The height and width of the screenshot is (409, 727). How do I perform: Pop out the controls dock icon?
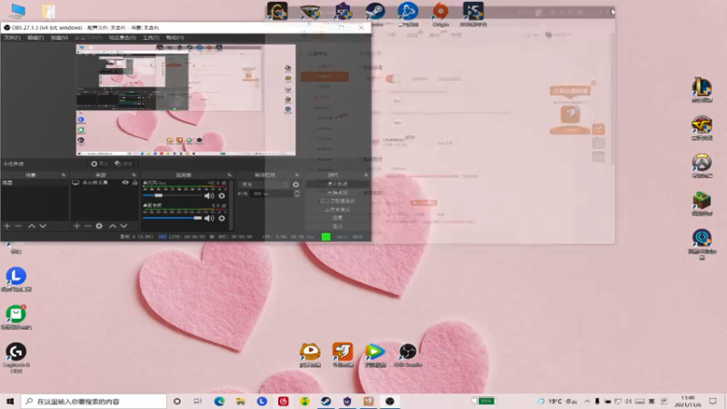[x=366, y=175]
